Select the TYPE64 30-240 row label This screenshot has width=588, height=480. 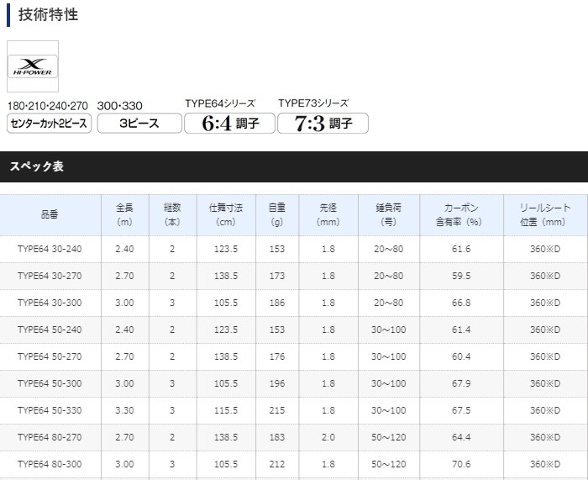50,250
